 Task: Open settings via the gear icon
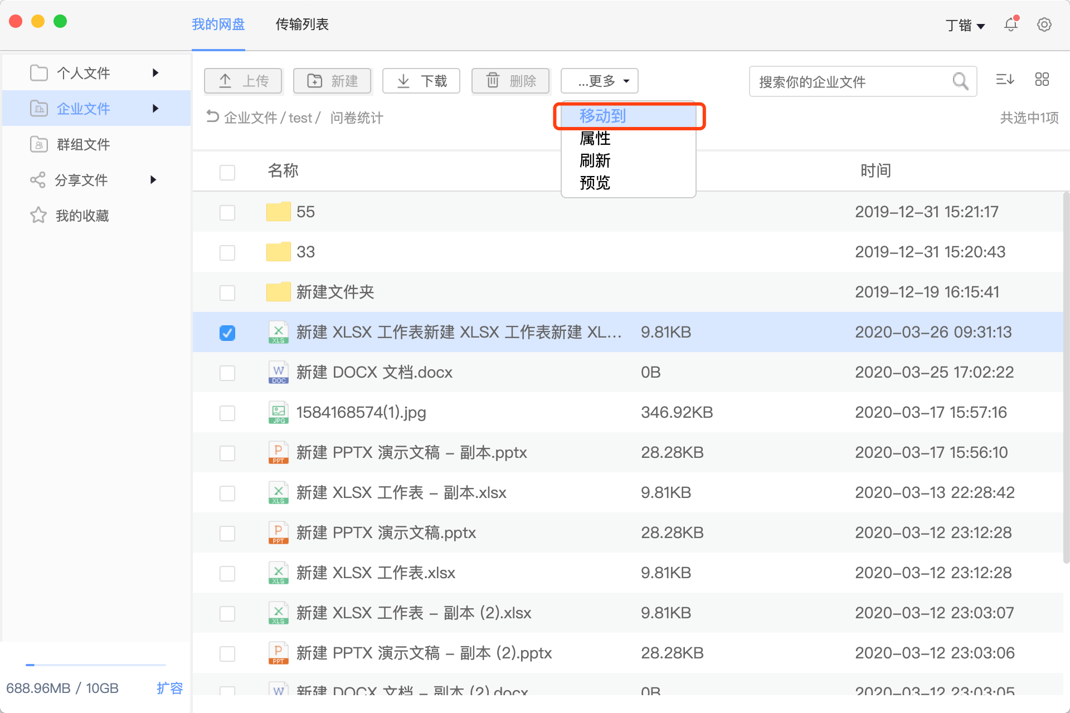coord(1044,25)
